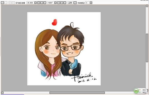Rotate canvas counterclockwise icon
149x95 pixels.
coord(59,3)
